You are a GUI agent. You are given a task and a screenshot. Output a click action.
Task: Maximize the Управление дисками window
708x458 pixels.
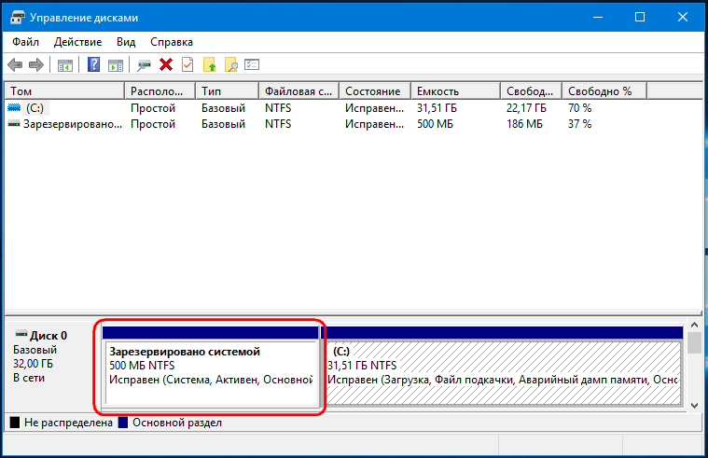[x=640, y=17]
